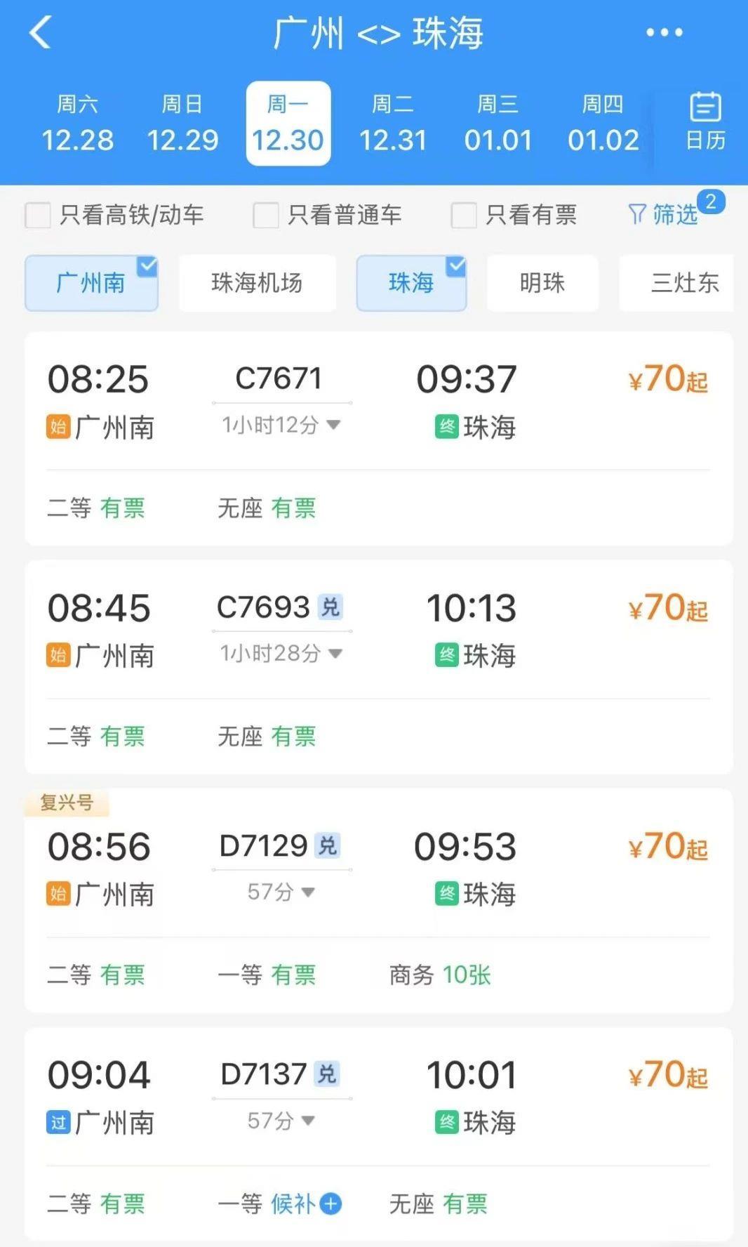This screenshot has height=1247, width=748.
Task: Tap the back arrow icon
Action: pyautogui.click(x=41, y=33)
